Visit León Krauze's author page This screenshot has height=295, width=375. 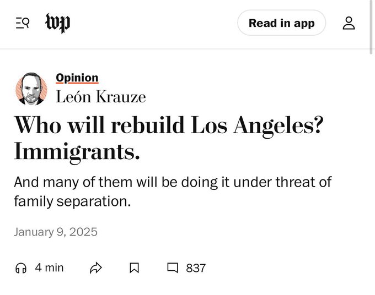click(x=101, y=97)
